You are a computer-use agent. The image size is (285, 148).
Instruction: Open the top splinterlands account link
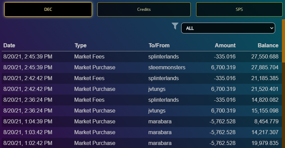(164, 56)
